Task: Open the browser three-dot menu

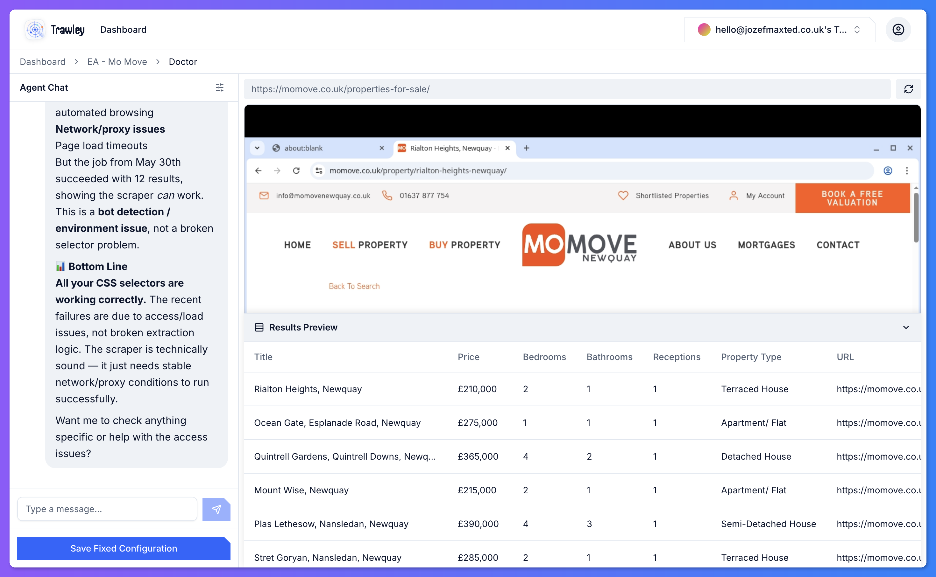Action: [907, 170]
